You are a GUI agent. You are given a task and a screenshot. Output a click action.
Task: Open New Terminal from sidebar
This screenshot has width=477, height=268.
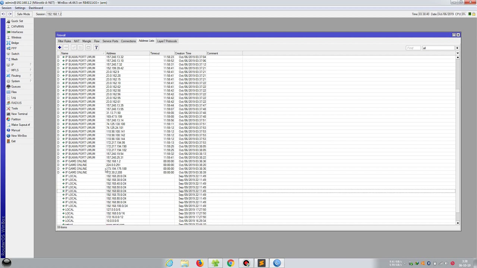19,114
